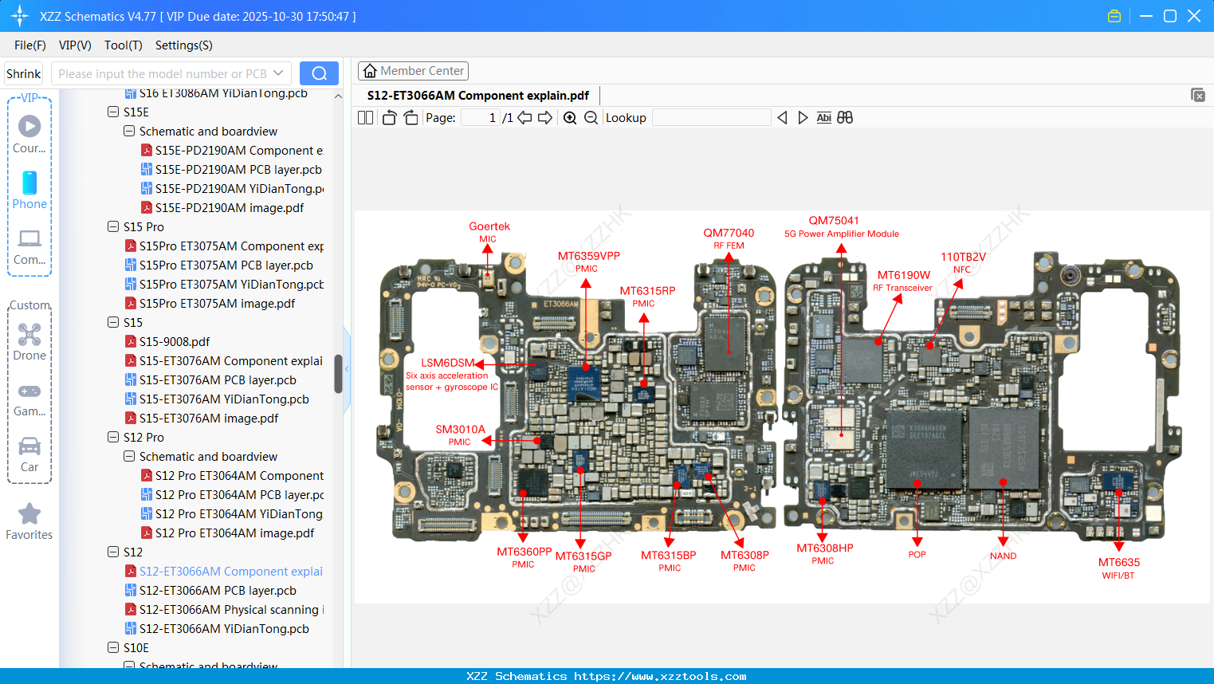Open the VIP menu
Viewport: 1214px width, 684px height.
(x=74, y=45)
